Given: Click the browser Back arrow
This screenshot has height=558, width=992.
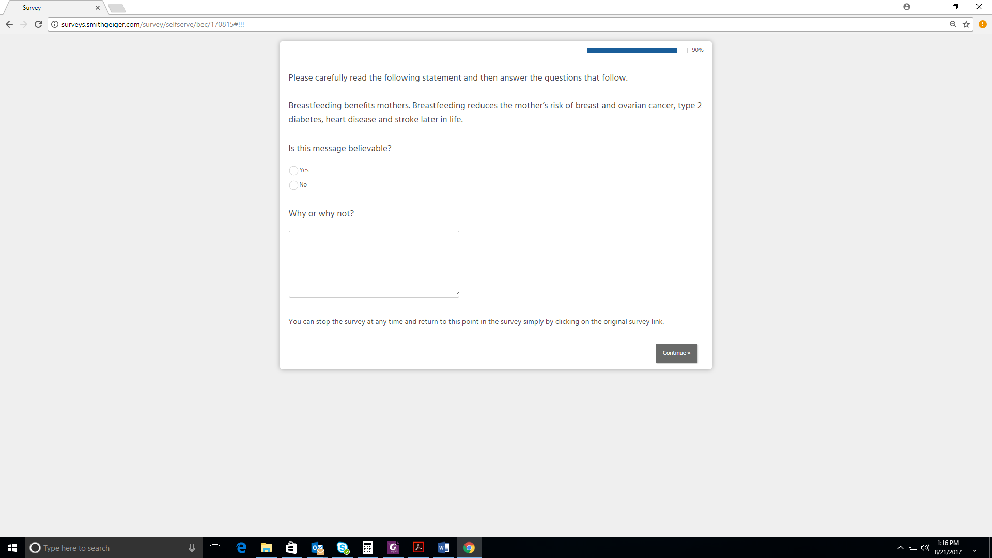Looking at the screenshot, I should [x=9, y=24].
